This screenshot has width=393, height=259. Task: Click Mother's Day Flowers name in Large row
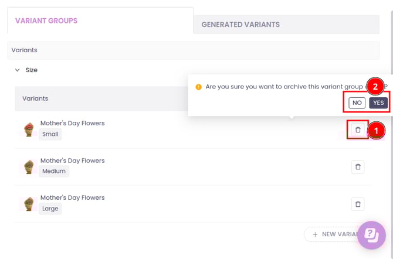point(72,198)
